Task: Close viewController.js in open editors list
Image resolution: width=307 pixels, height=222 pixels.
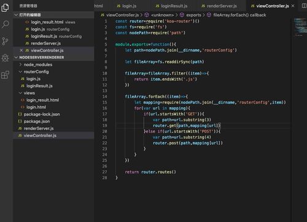Action: click(x=21, y=50)
